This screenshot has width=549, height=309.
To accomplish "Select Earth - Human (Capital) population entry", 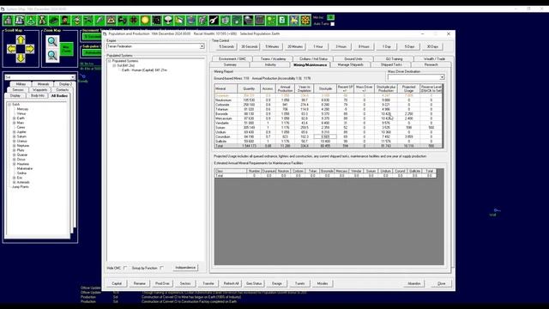I will [x=144, y=70].
